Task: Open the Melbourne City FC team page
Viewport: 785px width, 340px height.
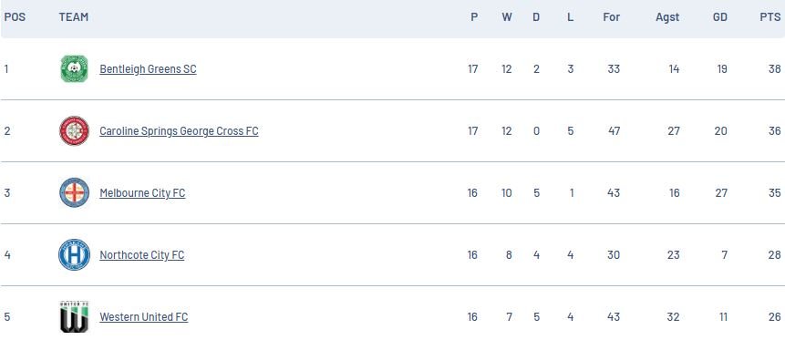Action: coord(142,193)
